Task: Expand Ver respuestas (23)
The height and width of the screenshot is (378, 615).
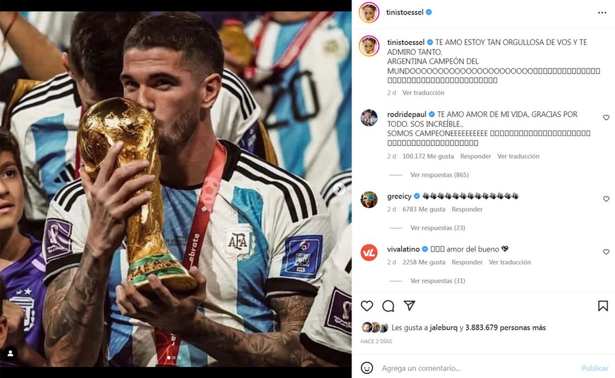Action: tap(438, 228)
